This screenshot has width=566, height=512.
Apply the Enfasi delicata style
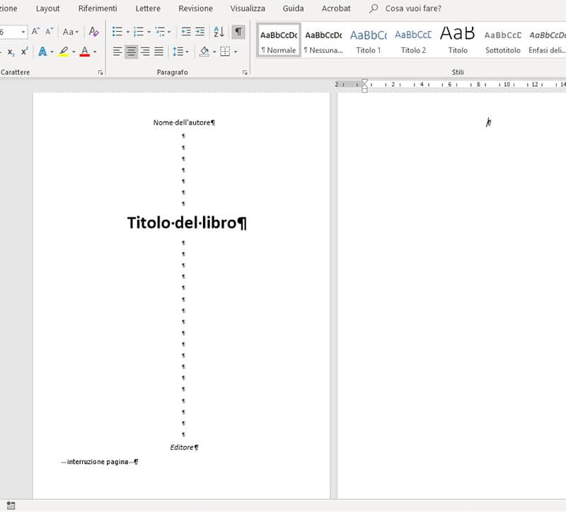pos(546,40)
